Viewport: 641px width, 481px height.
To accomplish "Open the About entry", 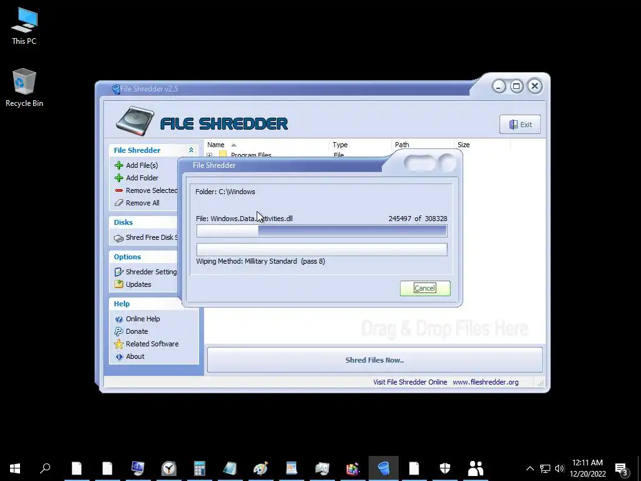I will [135, 356].
